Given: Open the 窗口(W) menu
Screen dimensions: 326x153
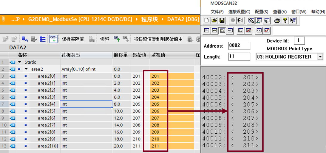Looking at the screenshot, I should point(299,12).
